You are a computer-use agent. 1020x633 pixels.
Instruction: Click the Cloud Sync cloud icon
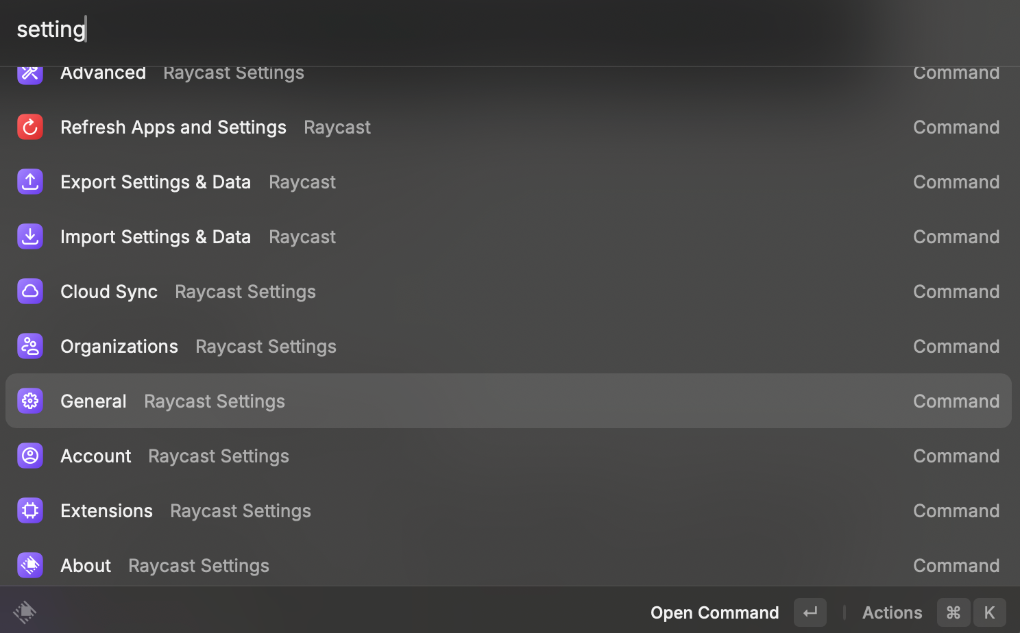(29, 291)
